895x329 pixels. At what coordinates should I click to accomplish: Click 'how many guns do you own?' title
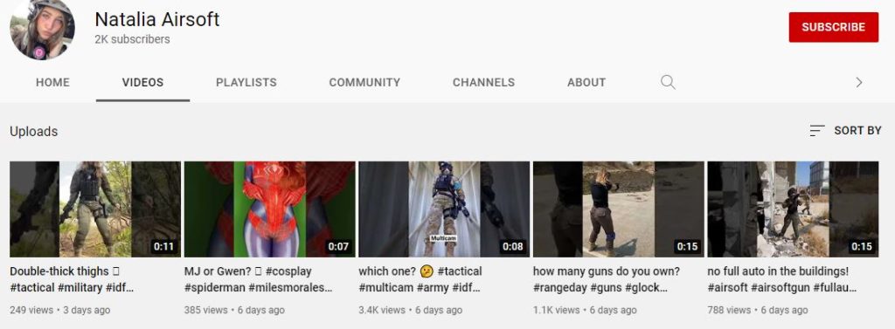[x=607, y=279]
